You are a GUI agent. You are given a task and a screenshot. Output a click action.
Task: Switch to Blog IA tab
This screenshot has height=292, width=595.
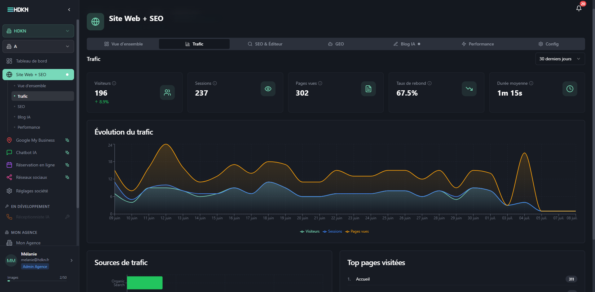407,44
